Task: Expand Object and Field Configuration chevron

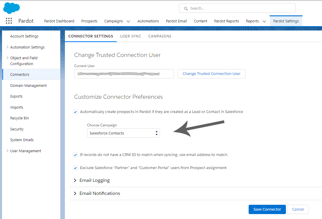Action: 7,58
